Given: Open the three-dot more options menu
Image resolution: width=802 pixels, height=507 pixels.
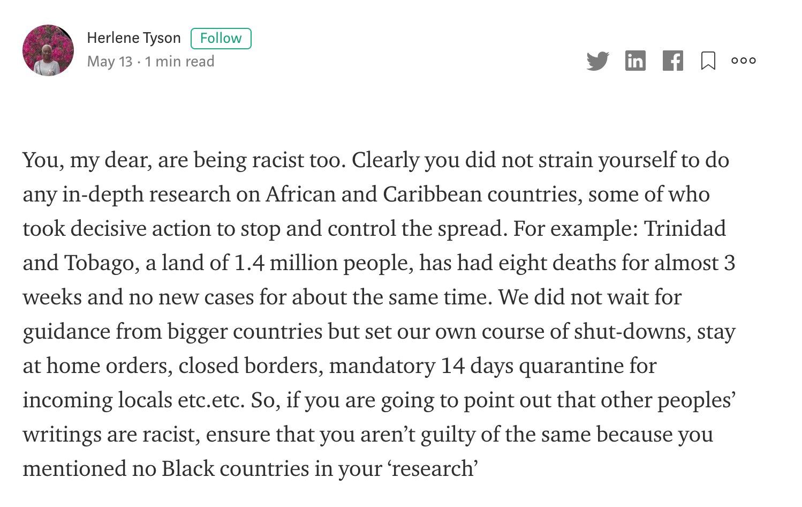Looking at the screenshot, I should 744,61.
